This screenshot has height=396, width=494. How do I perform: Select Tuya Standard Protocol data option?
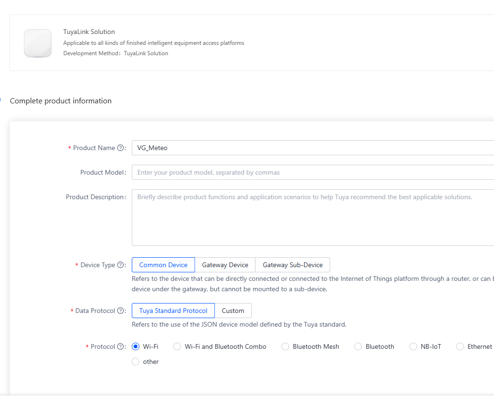173,311
